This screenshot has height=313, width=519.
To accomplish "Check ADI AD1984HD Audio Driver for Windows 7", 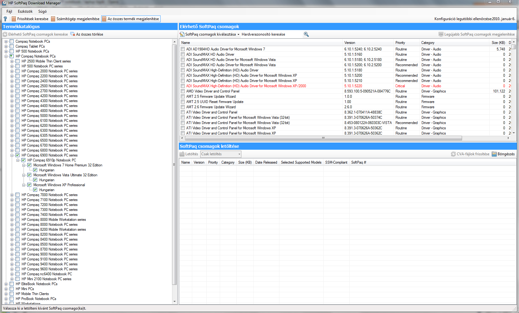I will (x=183, y=49).
